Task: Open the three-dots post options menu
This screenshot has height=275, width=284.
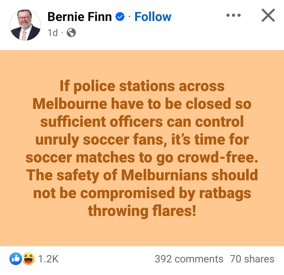Action: (x=234, y=15)
